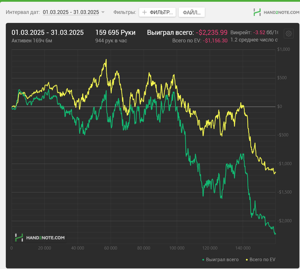The image size is (300, 269).
Task: Click the Винрейт: stat label
Action: coord(241,33)
